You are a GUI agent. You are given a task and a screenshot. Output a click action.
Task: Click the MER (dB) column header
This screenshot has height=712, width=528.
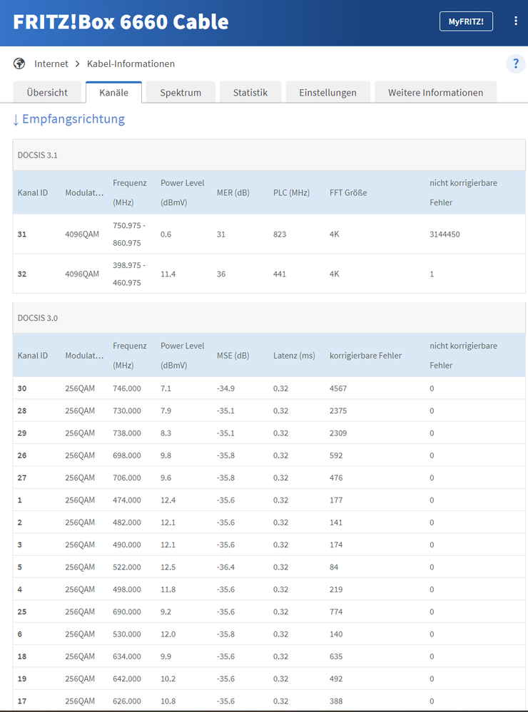click(x=233, y=193)
